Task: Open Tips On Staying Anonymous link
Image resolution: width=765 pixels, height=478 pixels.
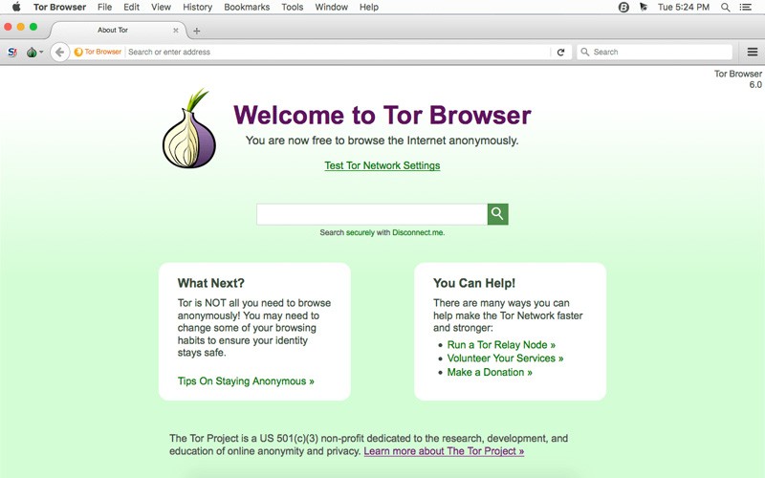Action: [246, 380]
